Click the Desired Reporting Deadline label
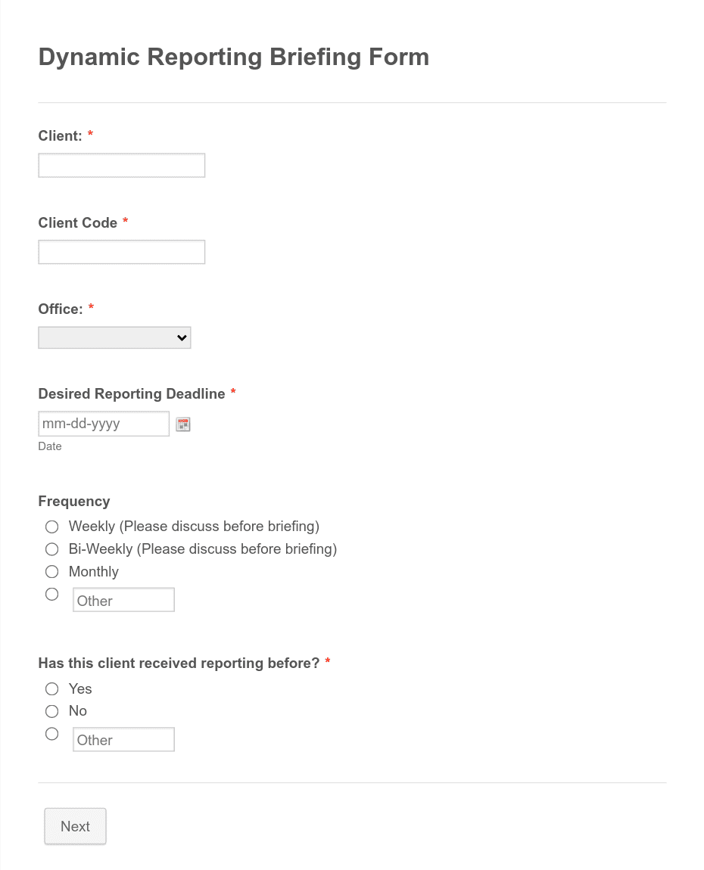This screenshot has width=704, height=870. click(132, 393)
